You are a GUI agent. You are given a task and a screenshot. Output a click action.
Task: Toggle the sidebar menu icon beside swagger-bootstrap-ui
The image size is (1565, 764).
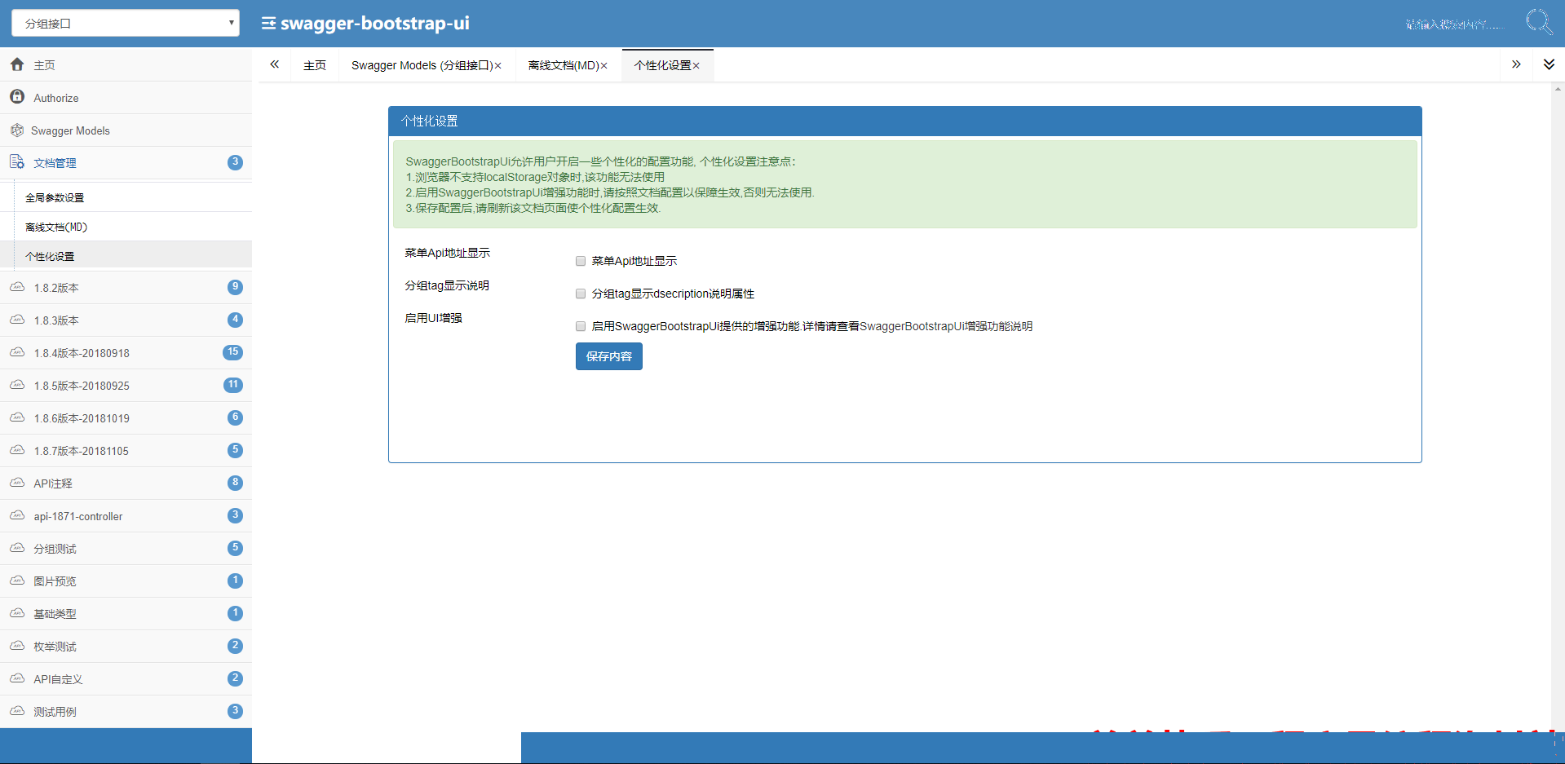(268, 24)
